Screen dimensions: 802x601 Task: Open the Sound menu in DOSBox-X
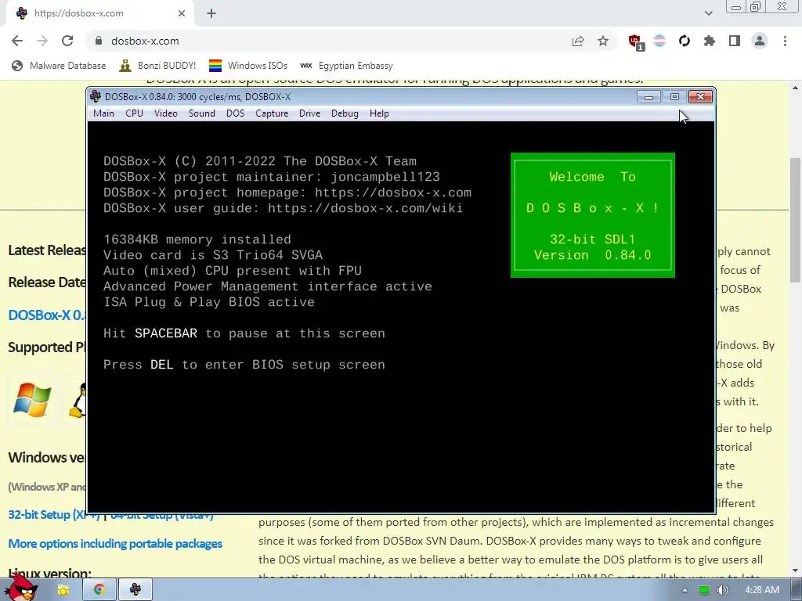click(x=201, y=113)
